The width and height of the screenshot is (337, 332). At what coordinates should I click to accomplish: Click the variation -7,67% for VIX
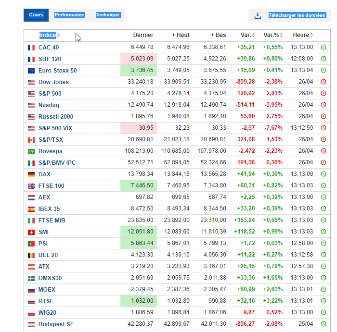pyautogui.click(x=273, y=128)
